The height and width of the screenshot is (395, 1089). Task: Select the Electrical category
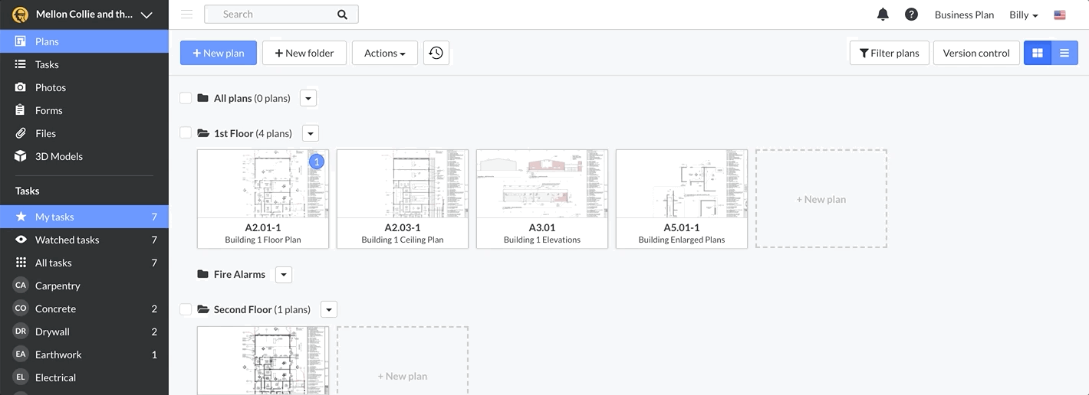84,377
